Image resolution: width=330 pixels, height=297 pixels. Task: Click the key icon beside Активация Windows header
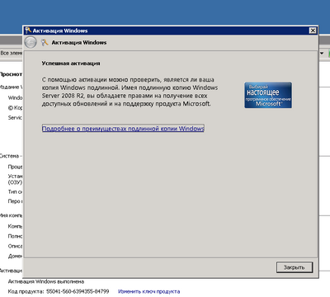[x=45, y=42]
